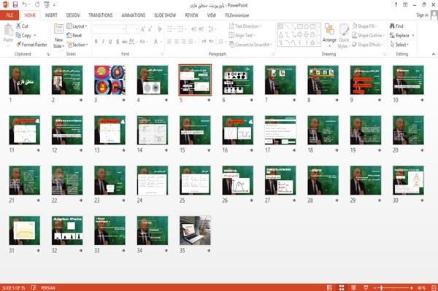Switch to Normal view in status bar

(330, 287)
